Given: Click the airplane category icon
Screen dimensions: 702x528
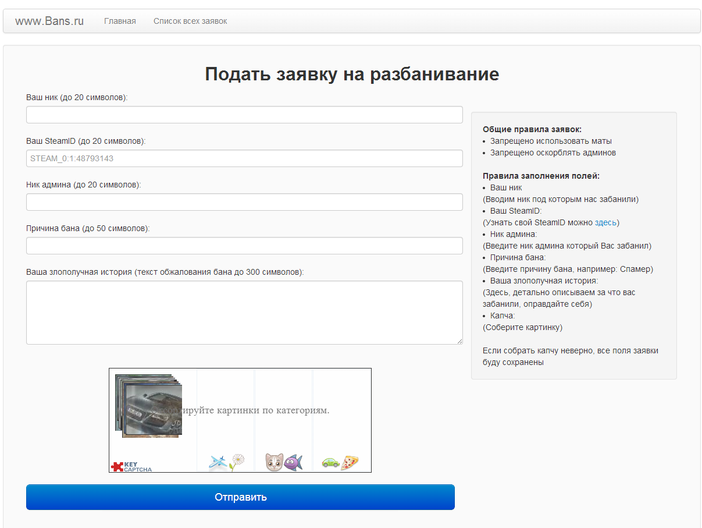Looking at the screenshot, I should tap(217, 463).
